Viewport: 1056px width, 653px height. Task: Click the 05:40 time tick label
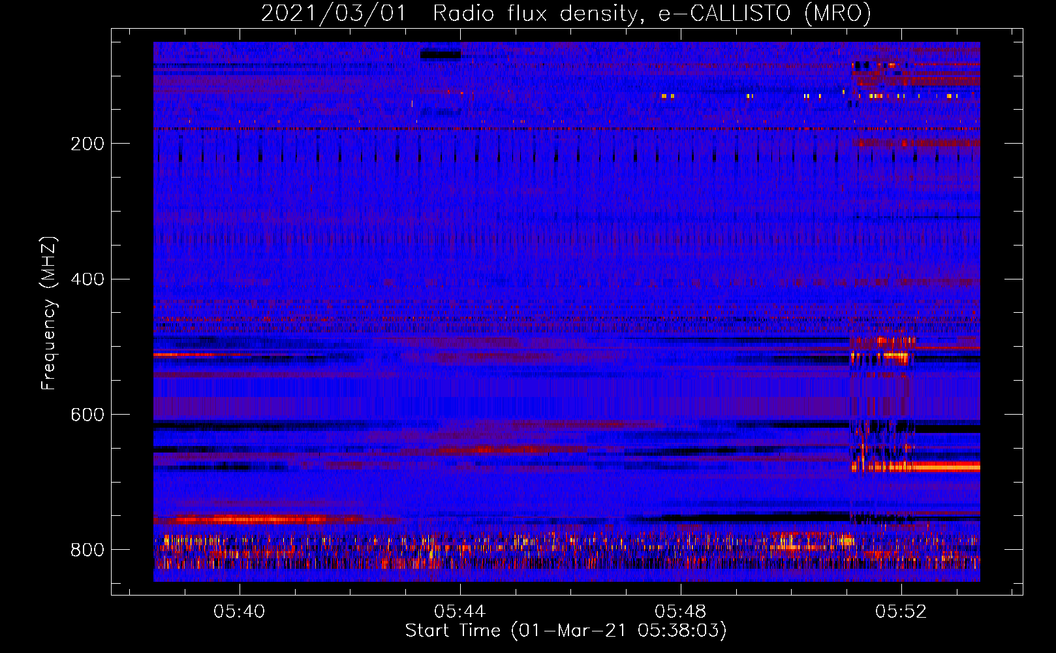coord(239,611)
